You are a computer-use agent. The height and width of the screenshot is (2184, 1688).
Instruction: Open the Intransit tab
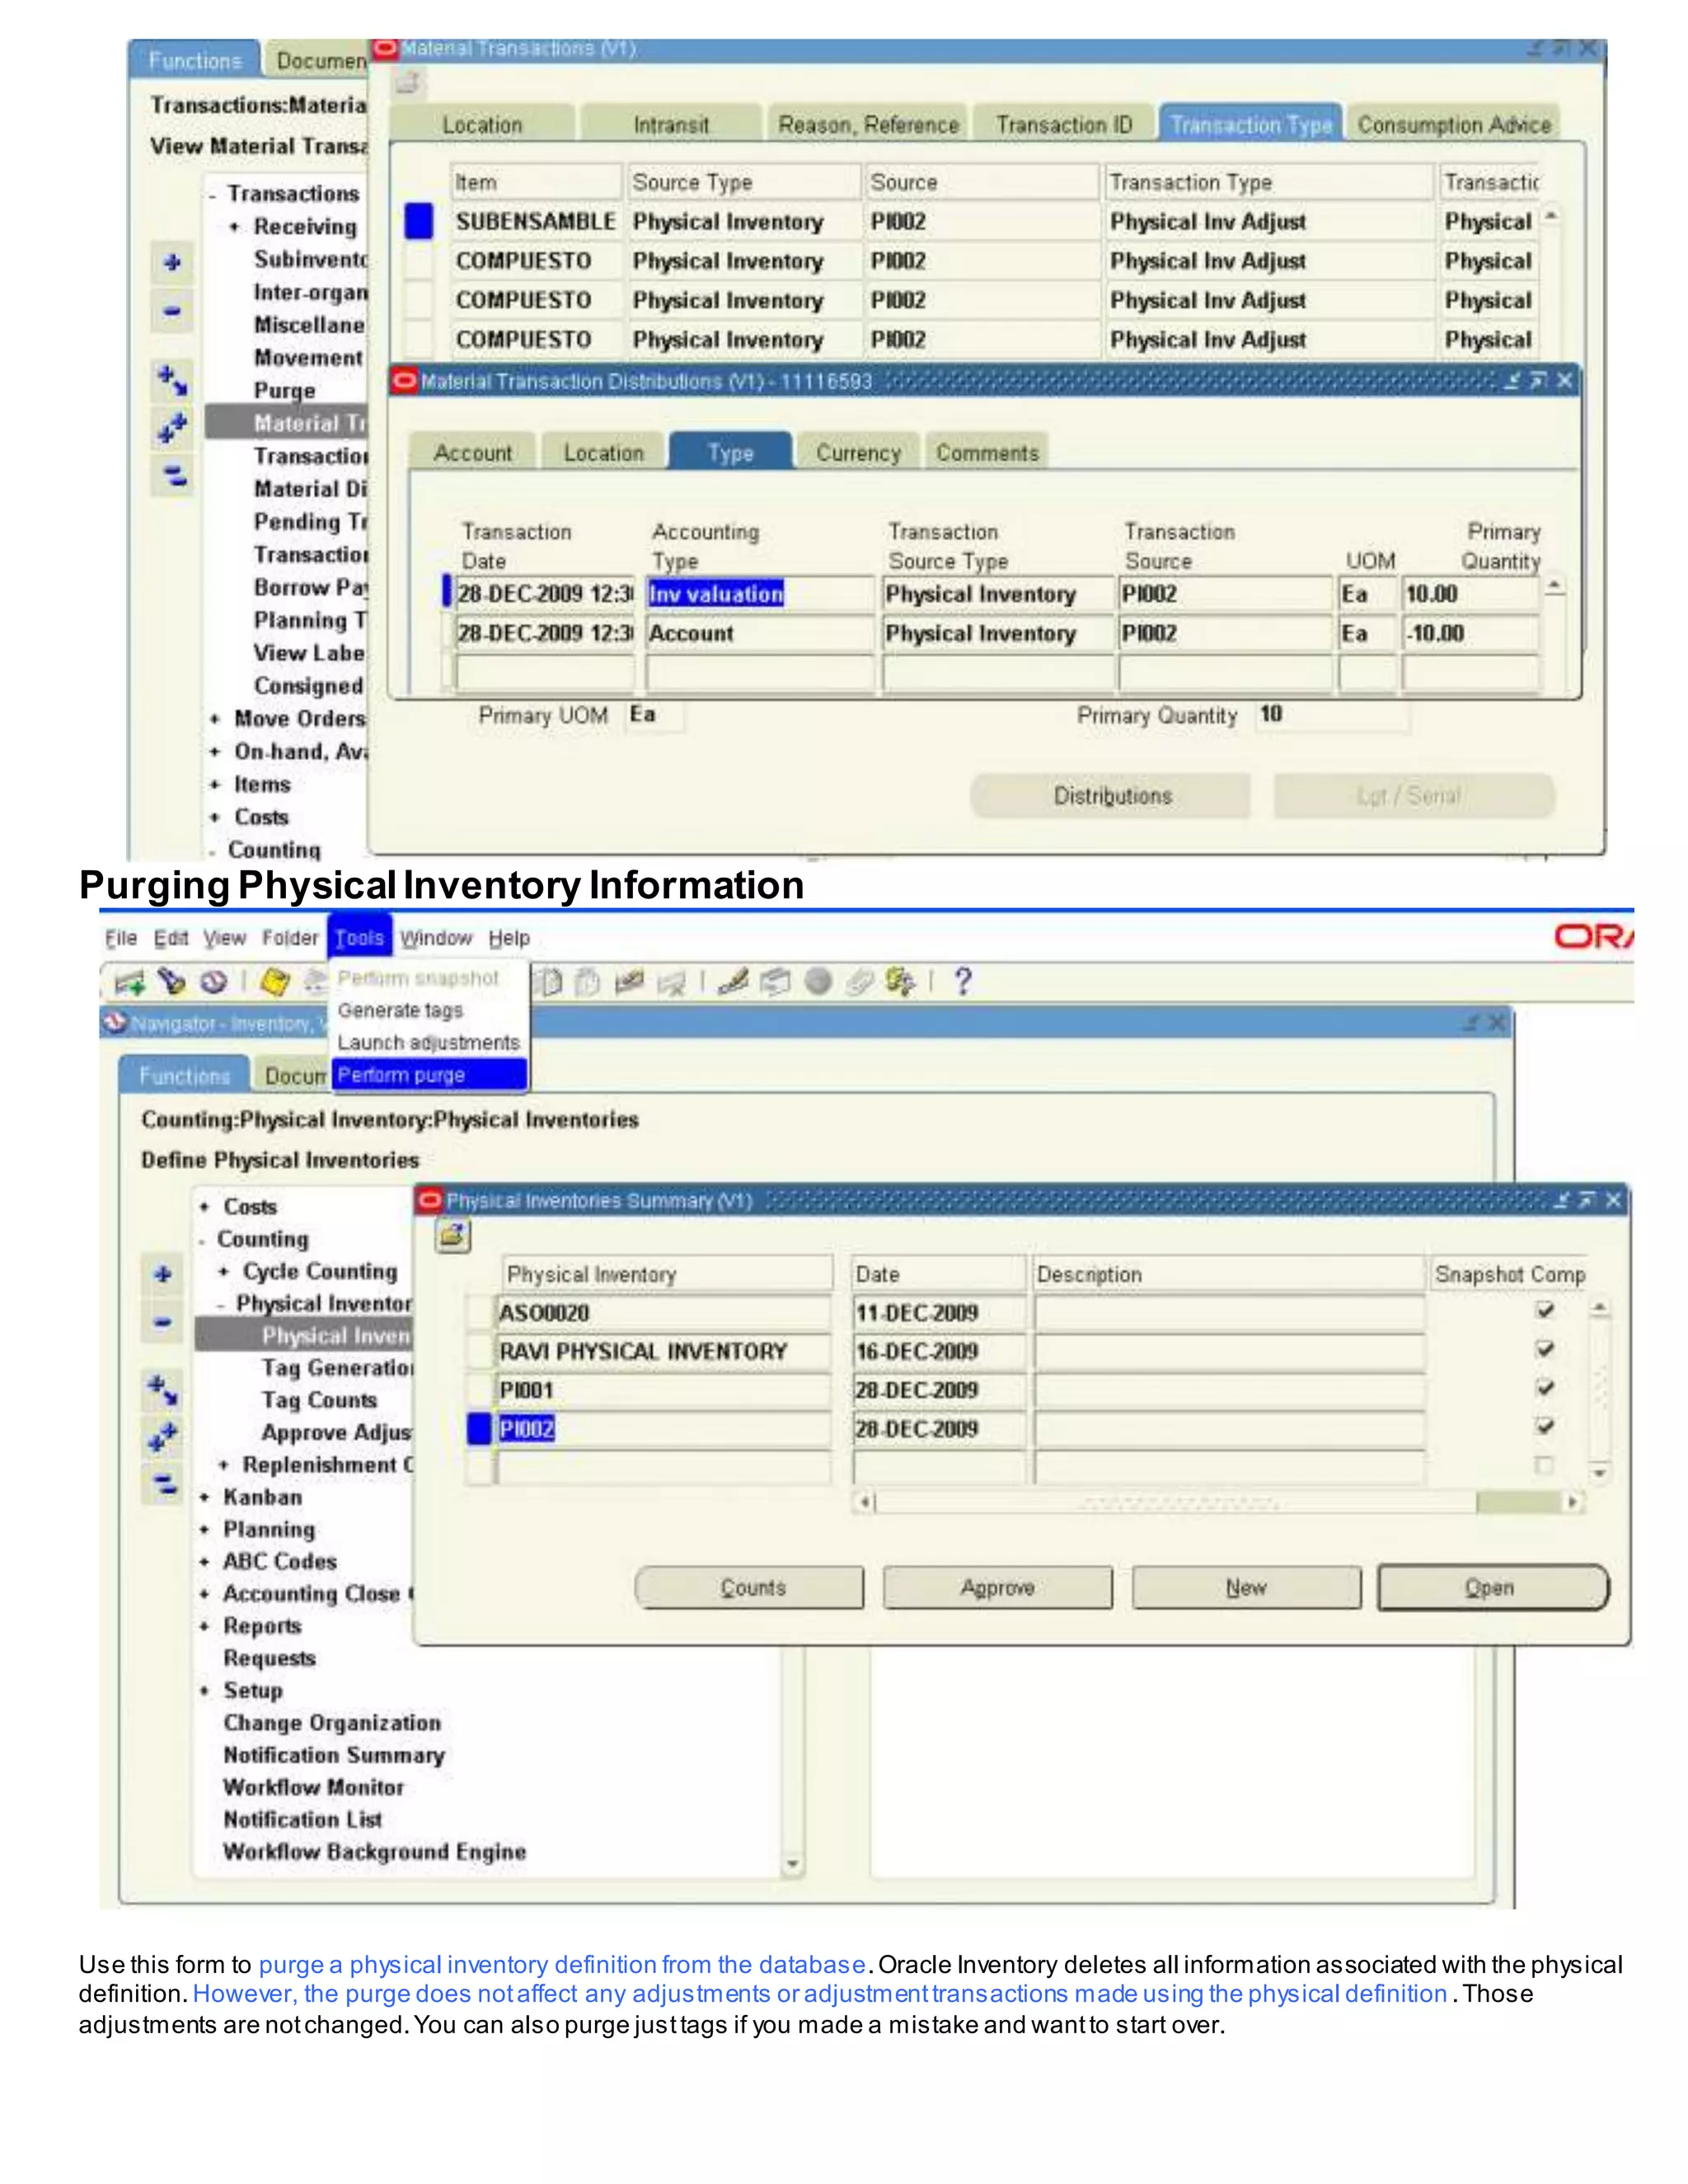click(x=671, y=125)
